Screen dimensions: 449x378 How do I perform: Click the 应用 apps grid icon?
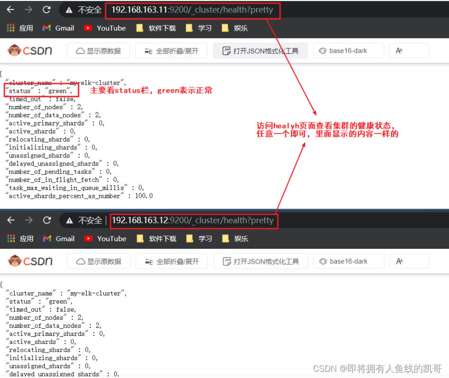[10, 28]
